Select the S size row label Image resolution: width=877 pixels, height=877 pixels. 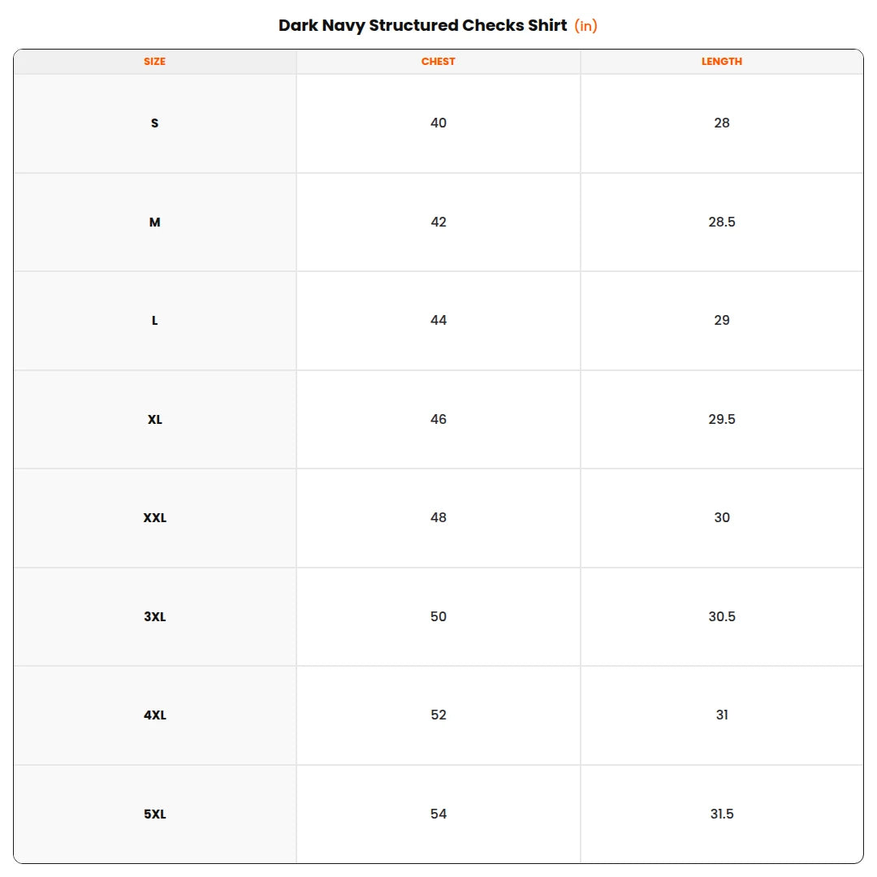[x=155, y=123]
